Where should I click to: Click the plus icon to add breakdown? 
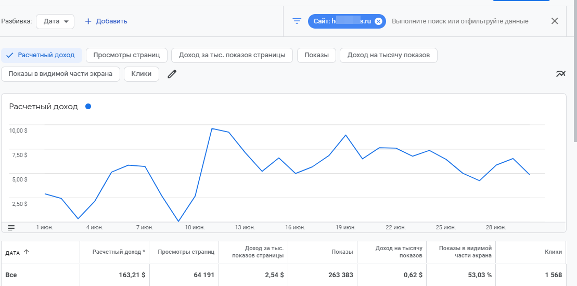tap(88, 21)
